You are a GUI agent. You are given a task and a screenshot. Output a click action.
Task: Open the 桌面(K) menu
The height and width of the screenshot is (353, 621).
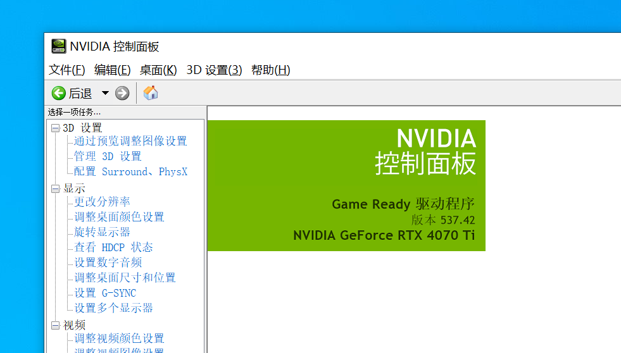(x=158, y=70)
